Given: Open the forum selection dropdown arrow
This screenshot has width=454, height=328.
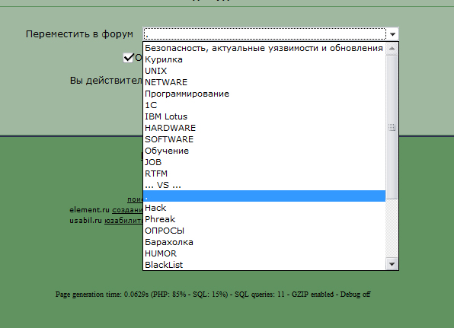Looking at the screenshot, I should pyautogui.click(x=392, y=34).
